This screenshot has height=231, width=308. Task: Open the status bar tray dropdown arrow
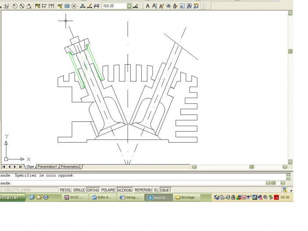[x=291, y=191]
